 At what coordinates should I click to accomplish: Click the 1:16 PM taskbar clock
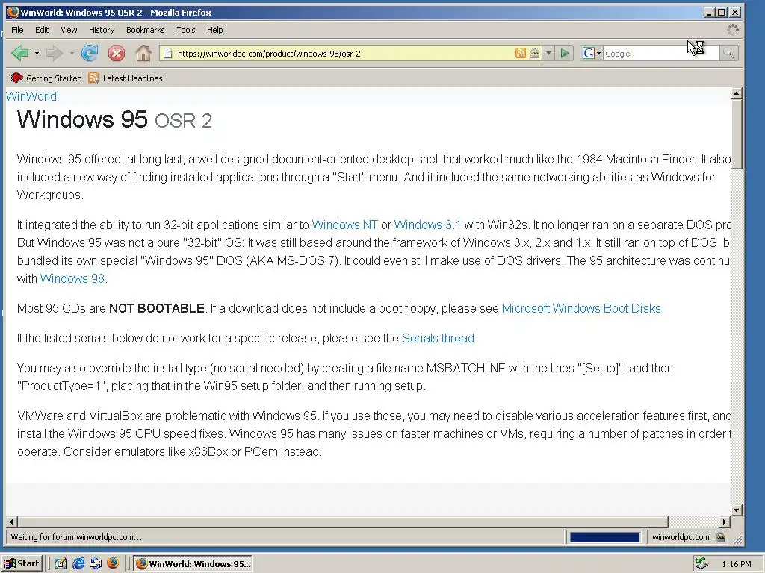pyautogui.click(x=736, y=564)
